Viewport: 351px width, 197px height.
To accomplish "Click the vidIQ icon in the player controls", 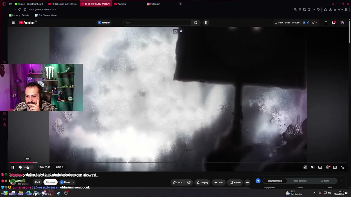I will pyautogui.click(x=305, y=167).
